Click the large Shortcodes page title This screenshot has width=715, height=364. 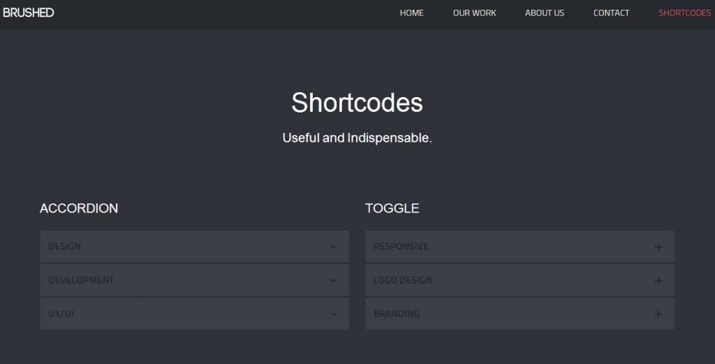[357, 103]
